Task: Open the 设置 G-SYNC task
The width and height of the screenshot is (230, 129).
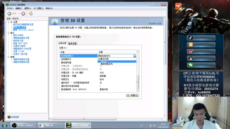Action: (x=19, y=51)
